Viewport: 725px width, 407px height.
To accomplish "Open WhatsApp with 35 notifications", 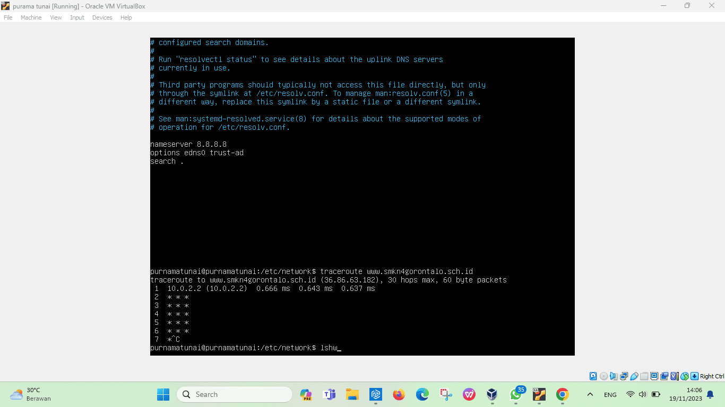I will (516, 394).
